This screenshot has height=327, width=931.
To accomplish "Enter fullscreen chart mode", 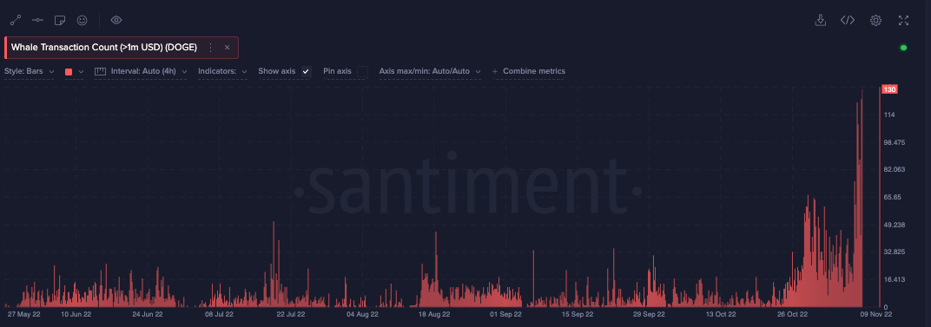I will [903, 20].
